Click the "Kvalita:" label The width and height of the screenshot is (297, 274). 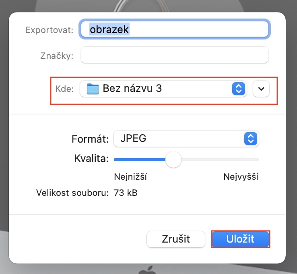point(92,158)
